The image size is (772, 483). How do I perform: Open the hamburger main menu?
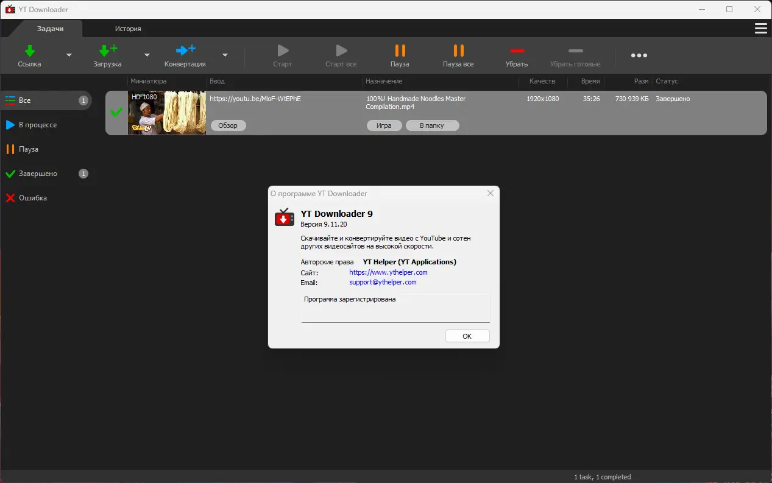point(760,29)
